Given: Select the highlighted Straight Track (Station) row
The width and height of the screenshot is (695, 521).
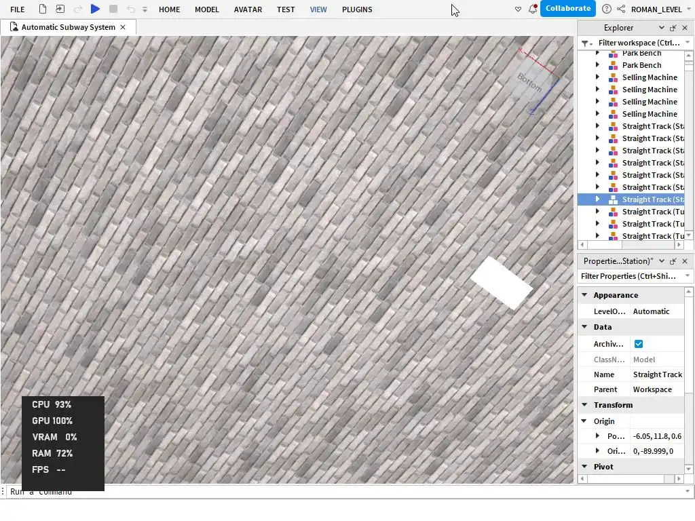Looking at the screenshot, I should point(631,199).
